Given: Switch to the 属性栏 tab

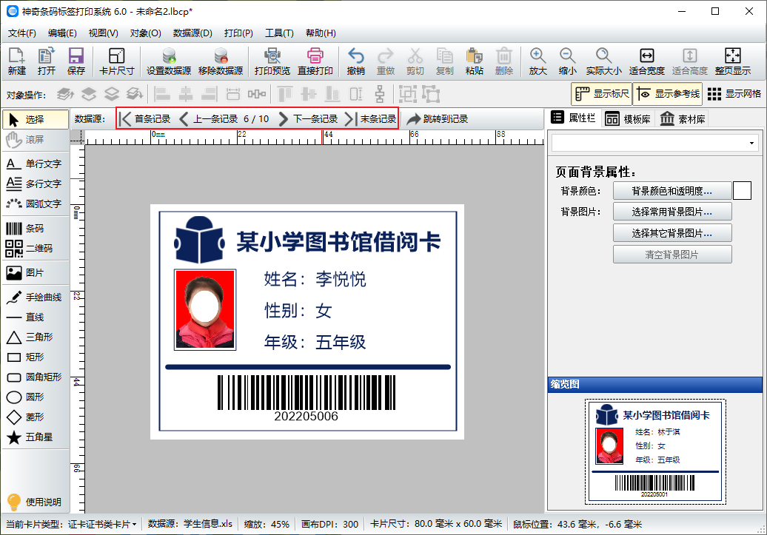Looking at the screenshot, I should pyautogui.click(x=573, y=118).
